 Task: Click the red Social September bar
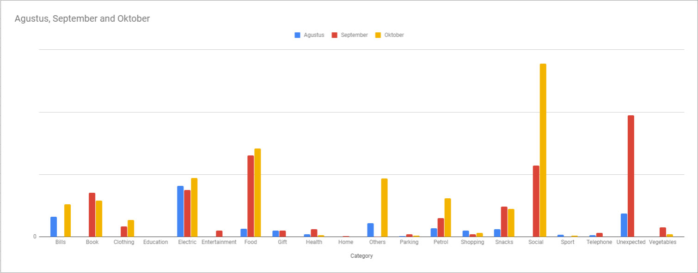[x=536, y=201]
